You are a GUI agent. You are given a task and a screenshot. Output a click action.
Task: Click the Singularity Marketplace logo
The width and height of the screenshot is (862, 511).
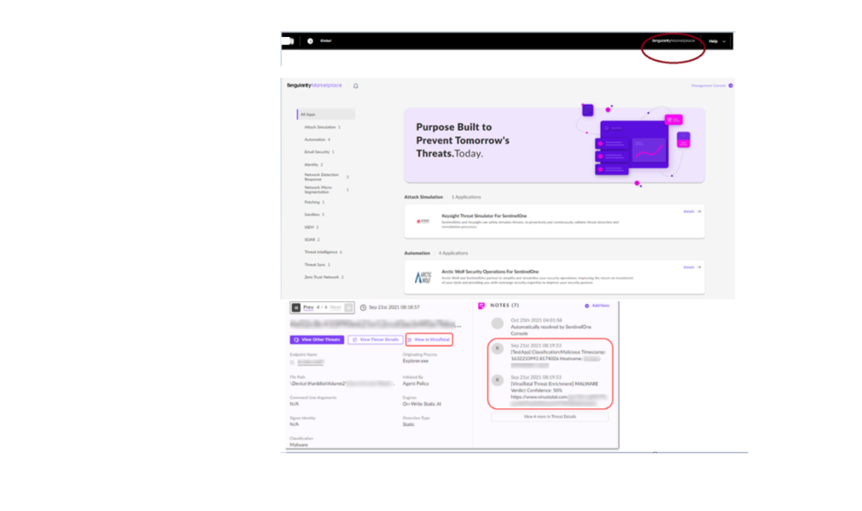[315, 85]
